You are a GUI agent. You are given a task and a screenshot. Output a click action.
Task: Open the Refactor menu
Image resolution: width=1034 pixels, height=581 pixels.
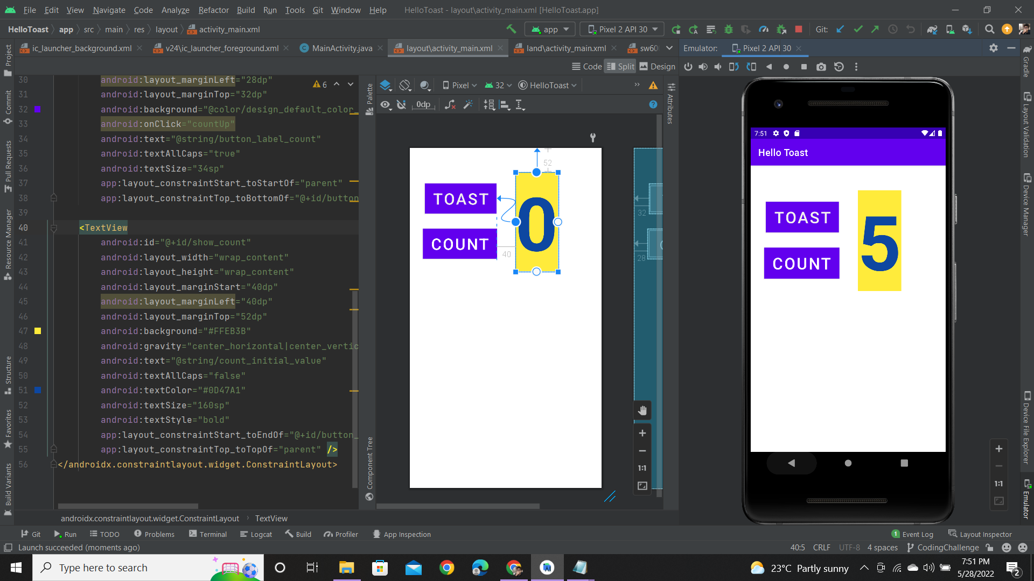[x=213, y=10]
